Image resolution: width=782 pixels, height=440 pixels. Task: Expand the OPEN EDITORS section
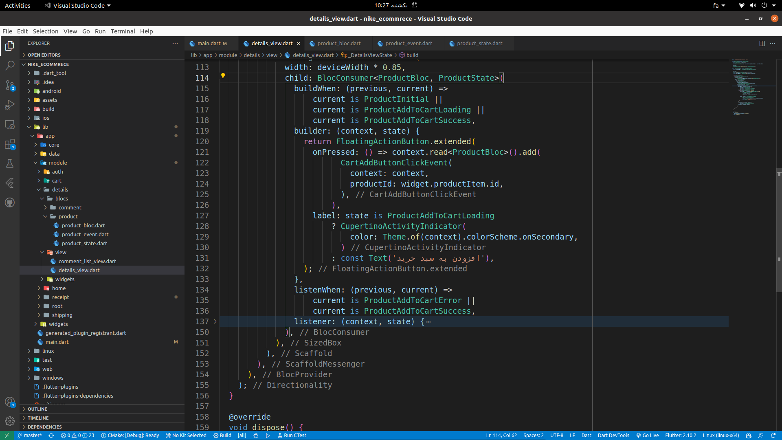(x=102, y=55)
